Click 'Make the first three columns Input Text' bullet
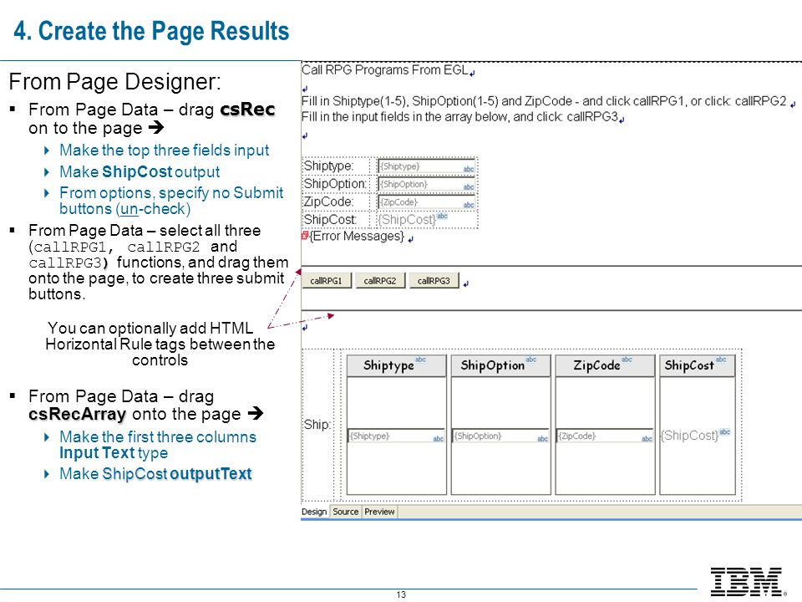Viewport: 802px width, 602px height. pyautogui.click(x=158, y=445)
